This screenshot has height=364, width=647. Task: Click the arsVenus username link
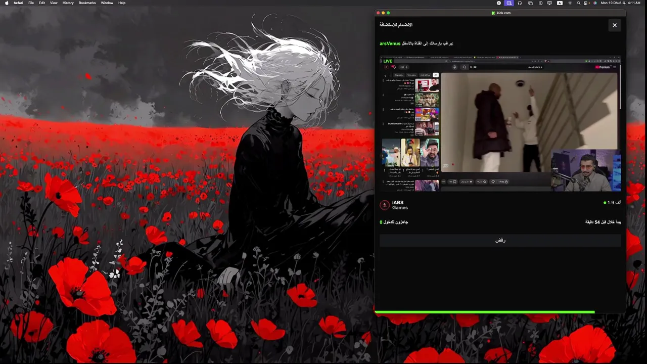(x=390, y=43)
